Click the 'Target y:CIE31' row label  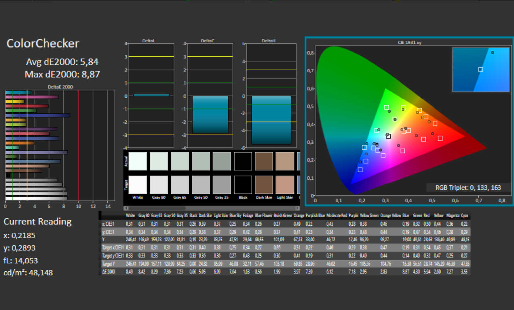point(113,256)
